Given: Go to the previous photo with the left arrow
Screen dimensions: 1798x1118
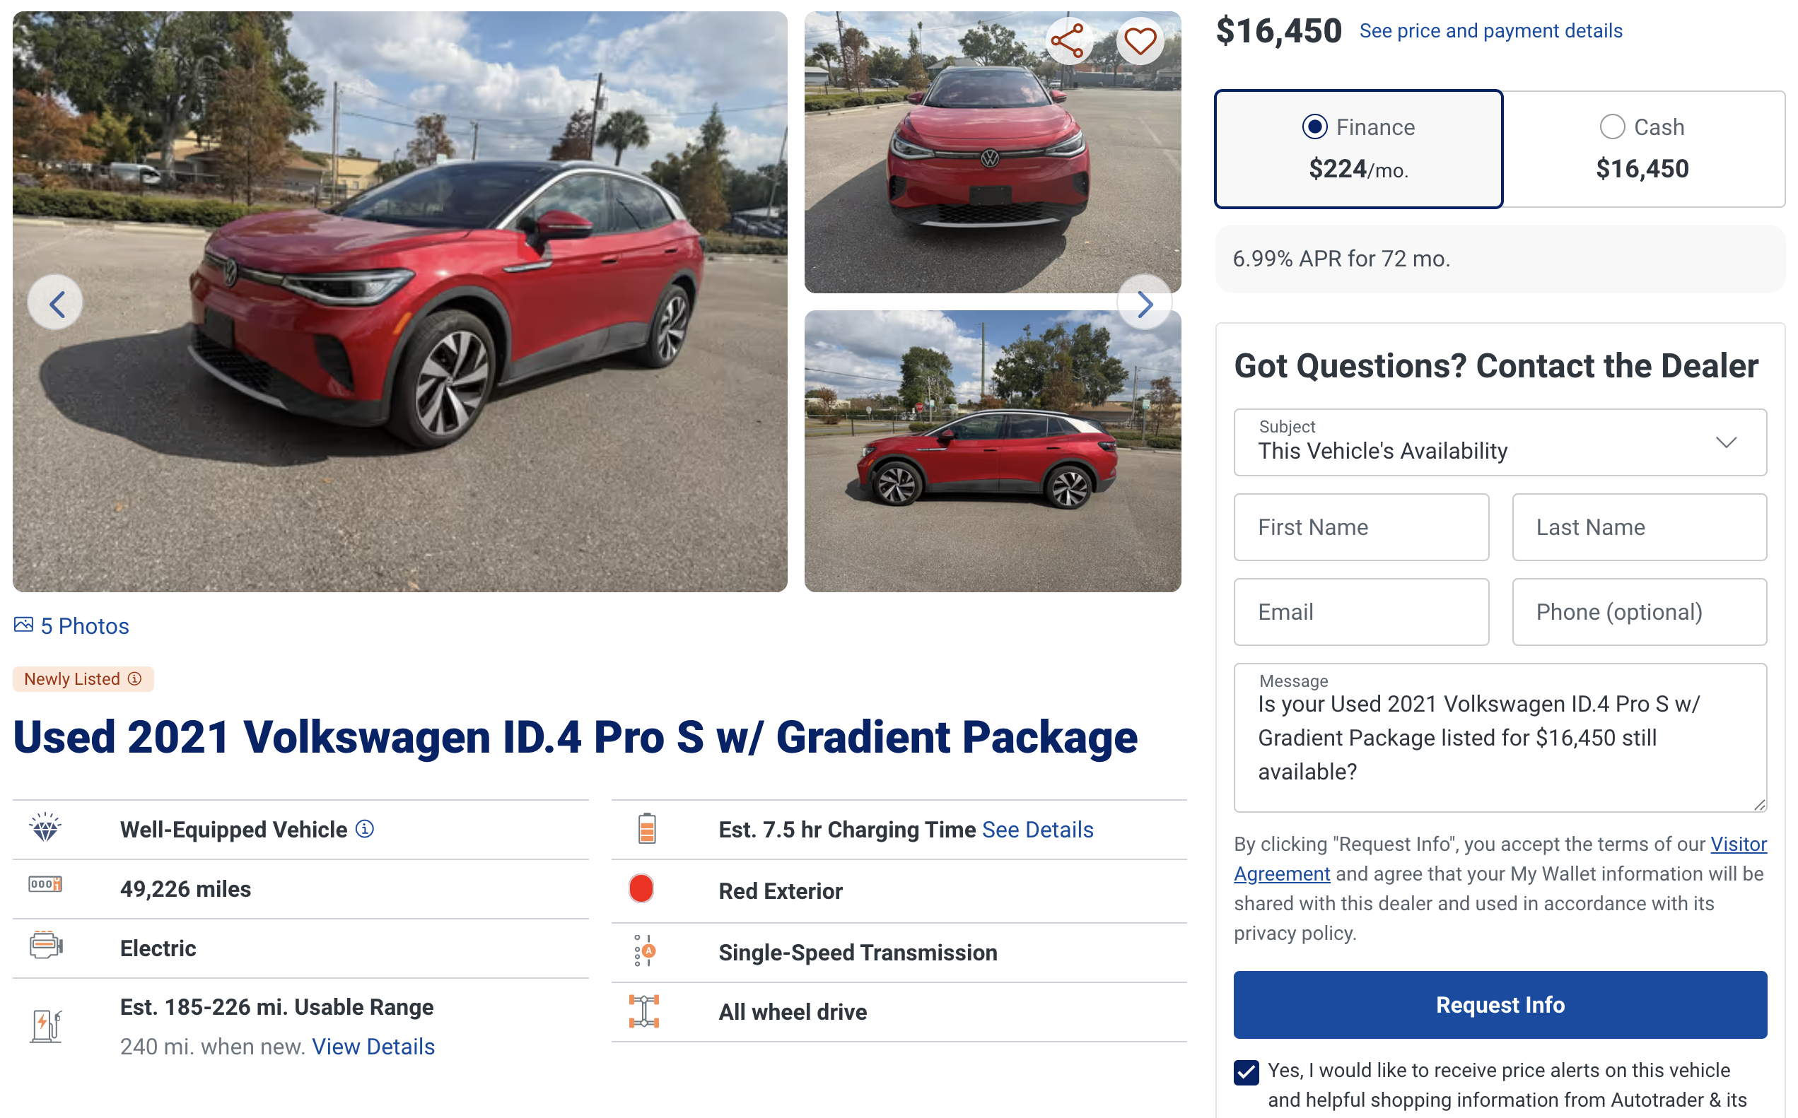Looking at the screenshot, I should pyautogui.click(x=55, y=303).
